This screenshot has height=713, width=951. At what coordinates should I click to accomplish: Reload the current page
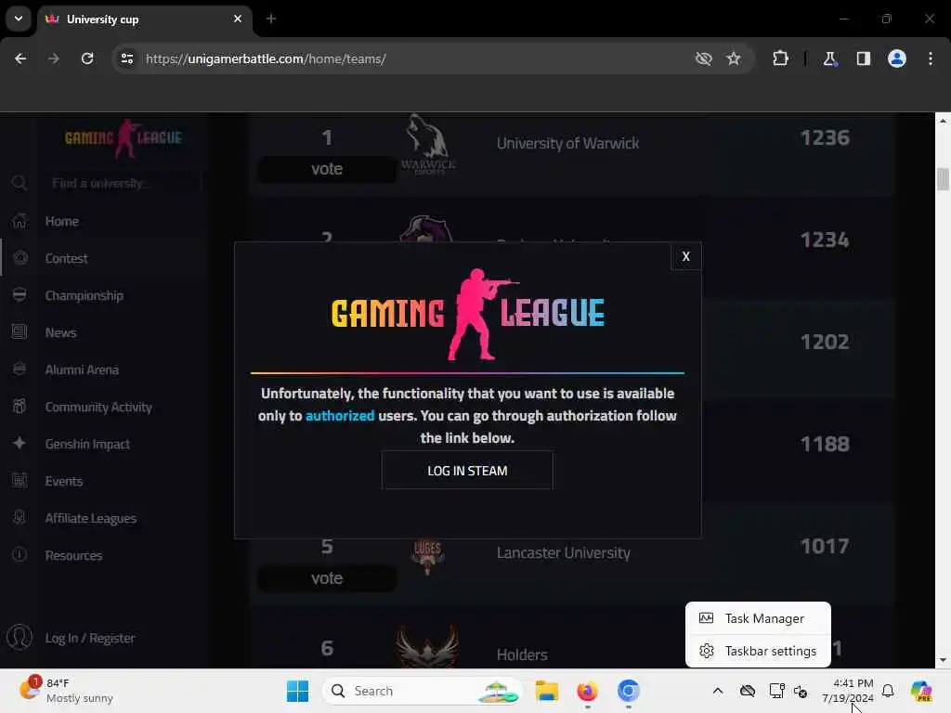pos(87,58)
